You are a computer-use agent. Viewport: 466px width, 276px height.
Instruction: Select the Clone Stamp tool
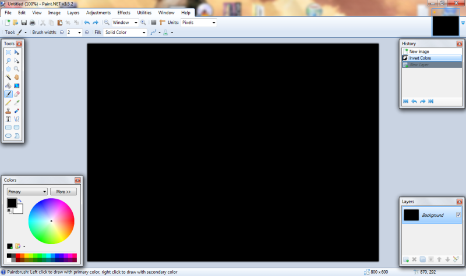(x=8, y=110)
